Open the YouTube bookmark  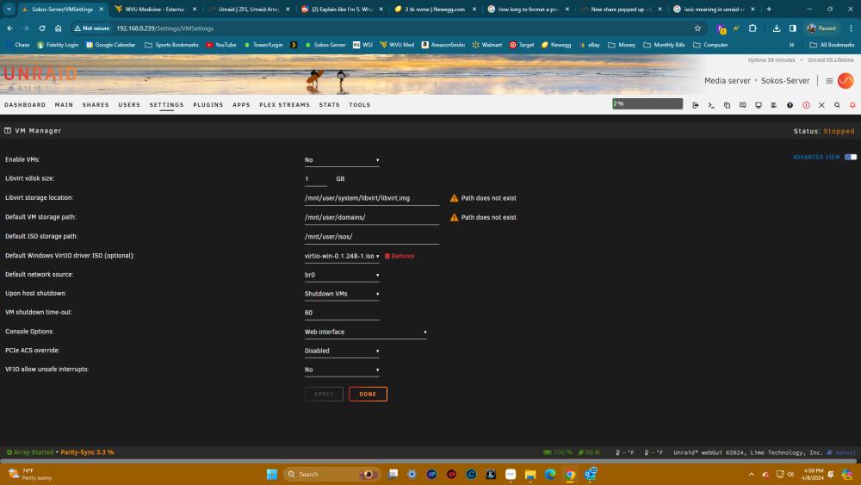tap(220, 45)
